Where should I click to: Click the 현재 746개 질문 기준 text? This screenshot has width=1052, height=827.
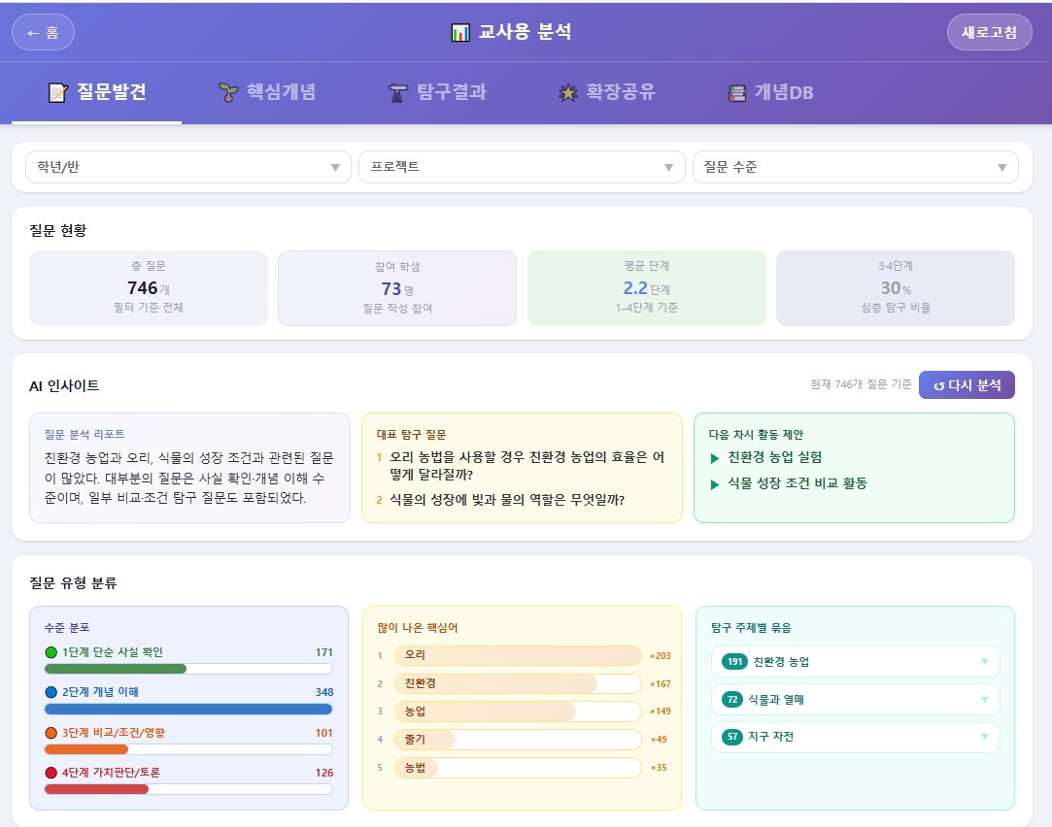pos(861,384)
